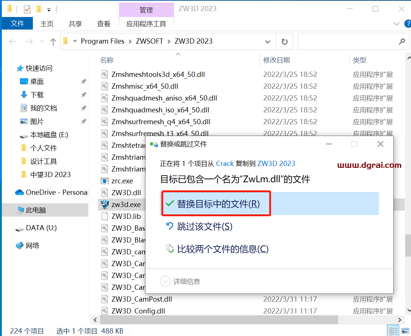
Task: Open Help with the blue question mark
Action: (407, 24)
